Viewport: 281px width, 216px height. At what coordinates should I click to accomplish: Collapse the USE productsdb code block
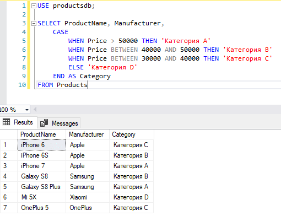[x=34, y=6]
